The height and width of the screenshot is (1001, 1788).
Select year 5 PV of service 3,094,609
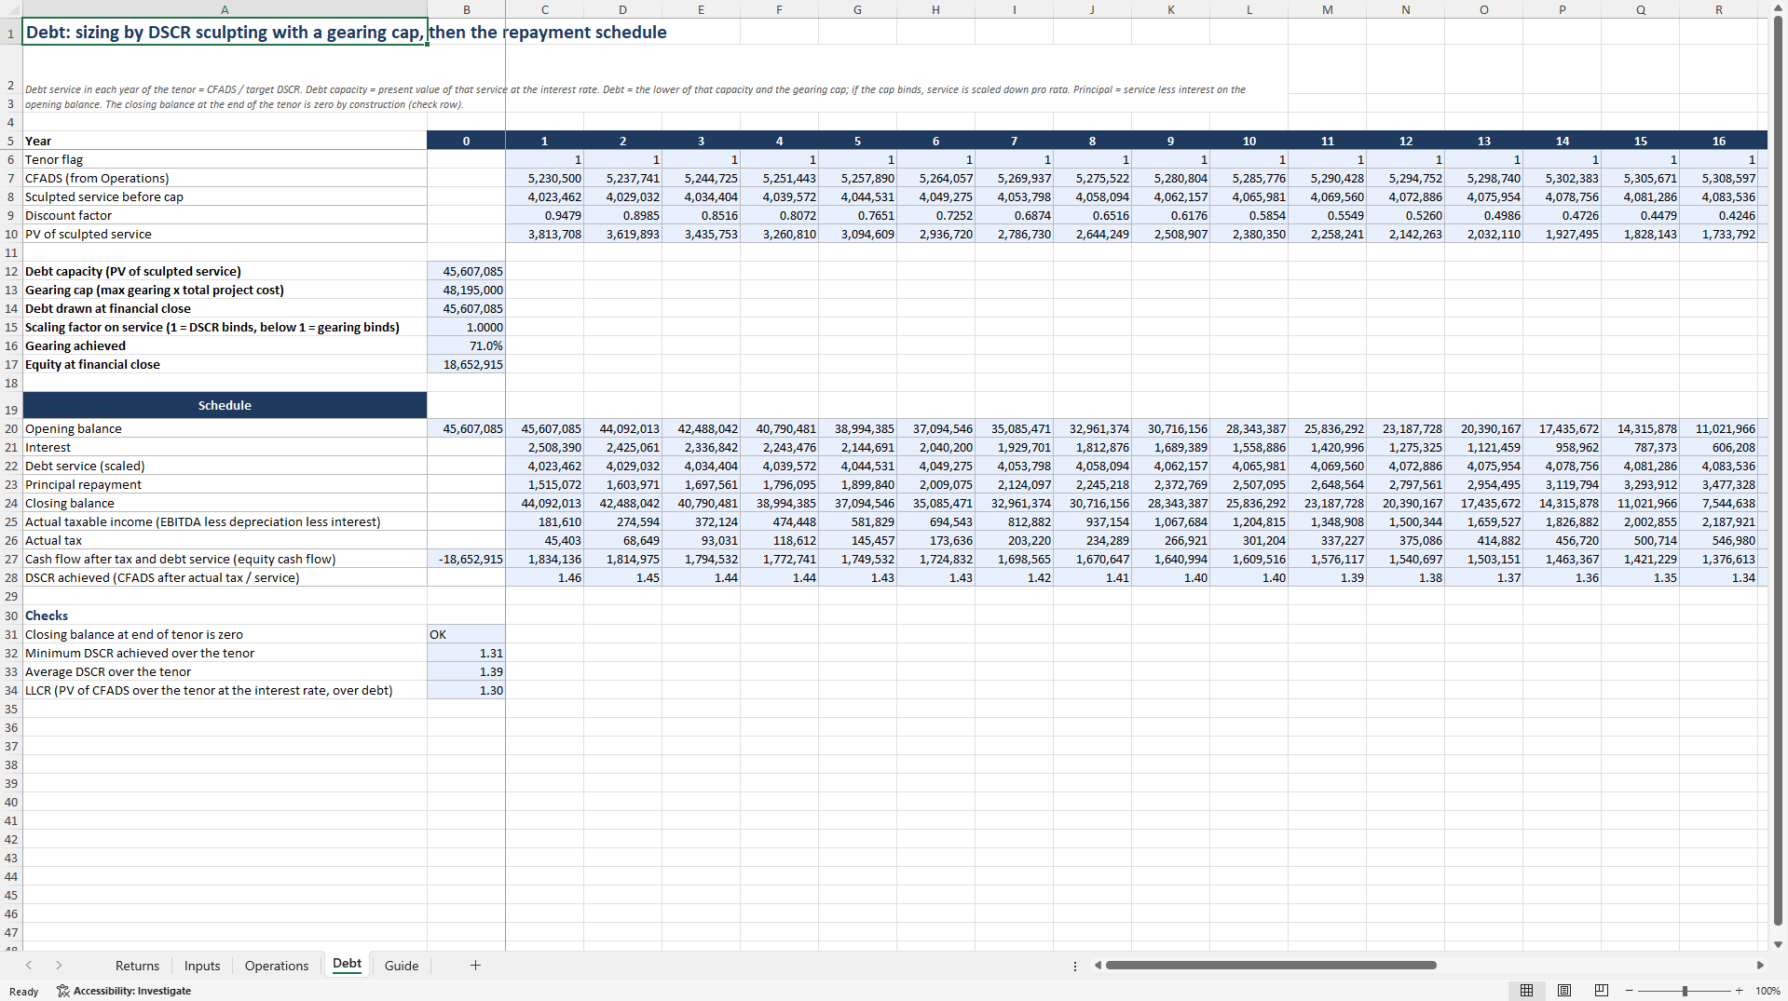tap(857, 234)
